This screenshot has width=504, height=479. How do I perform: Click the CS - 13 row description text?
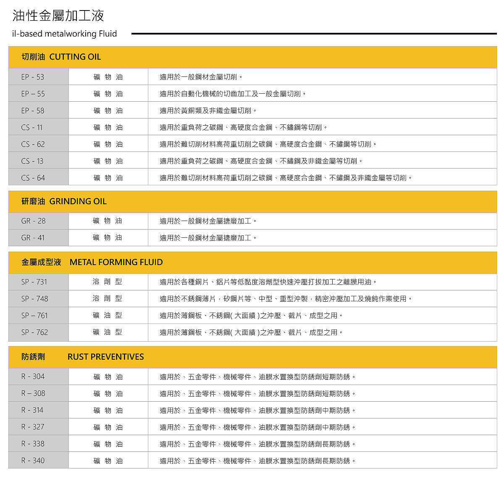[261, 161]
